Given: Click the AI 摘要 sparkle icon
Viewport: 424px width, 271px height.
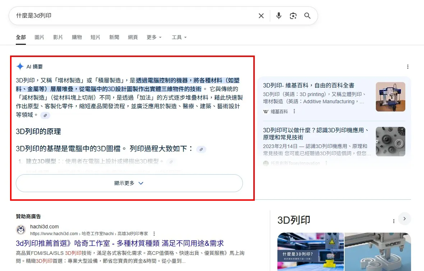Looking at the screenshot, I should (x=20, y=66).
